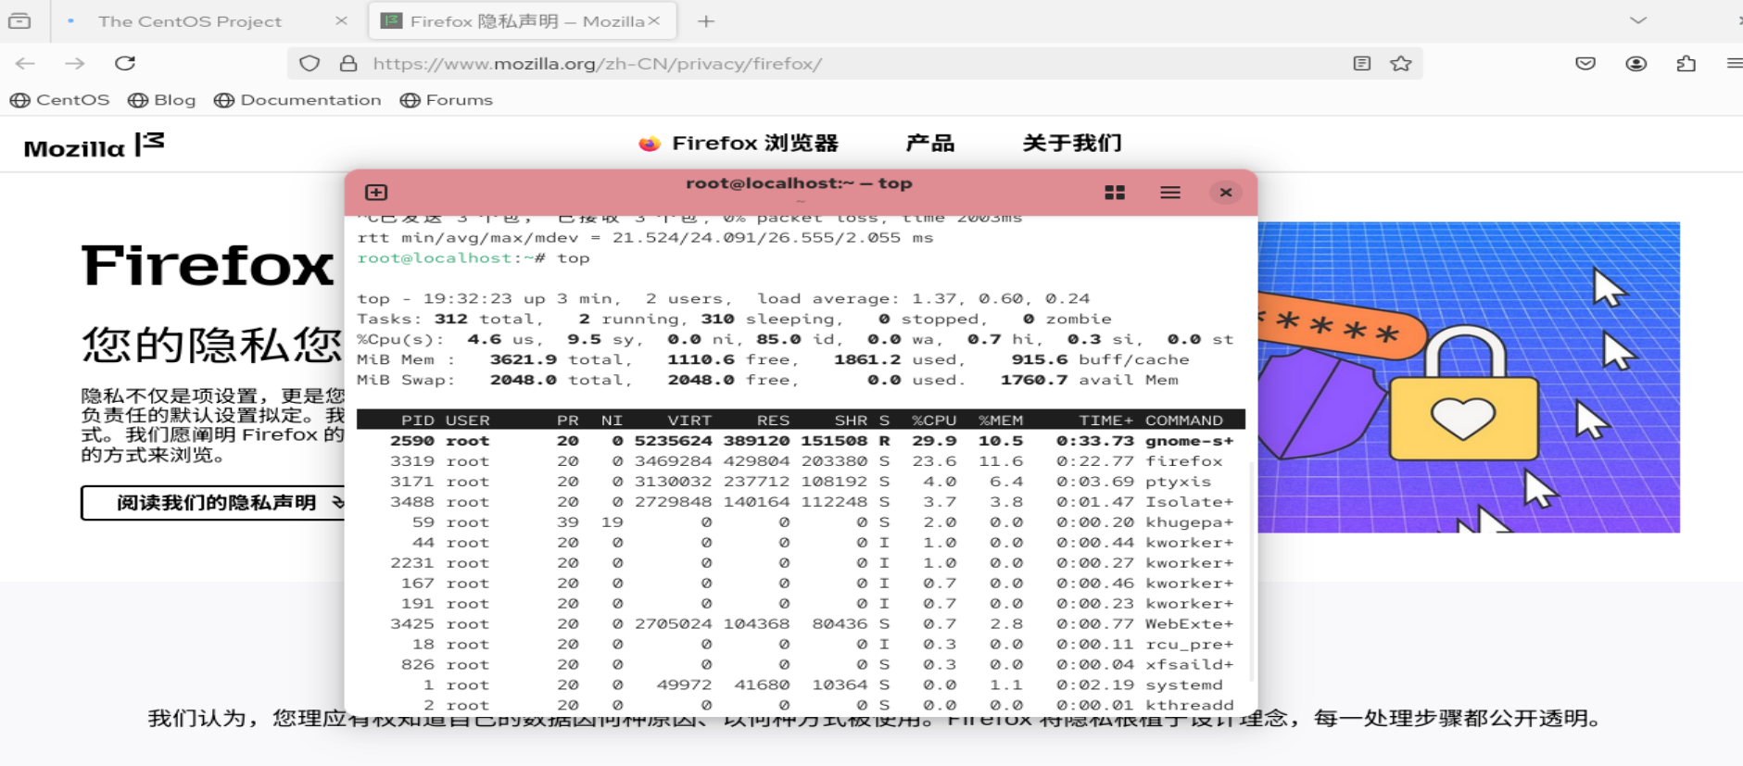The height and width of the screenshot is (766, 1743).
Task: Click the PID column header in top
Action: coord(418,421)
